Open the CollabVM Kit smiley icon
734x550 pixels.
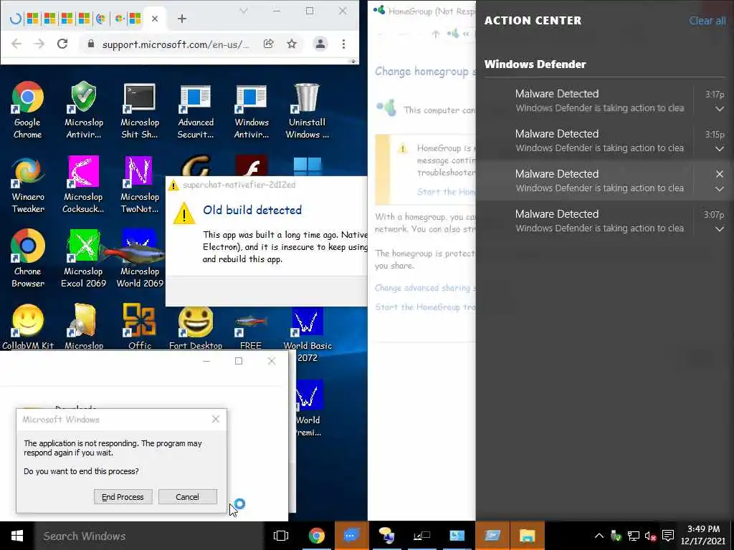pos(28,327)
